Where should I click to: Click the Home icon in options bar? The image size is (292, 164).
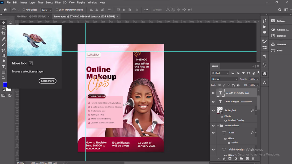(x=5, y=10)
